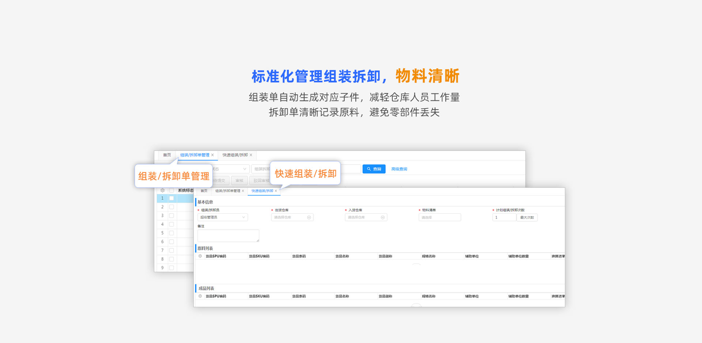Select row number 1 in back window table
Viewport: 702px width, 343px height.
tap(162, 198)
